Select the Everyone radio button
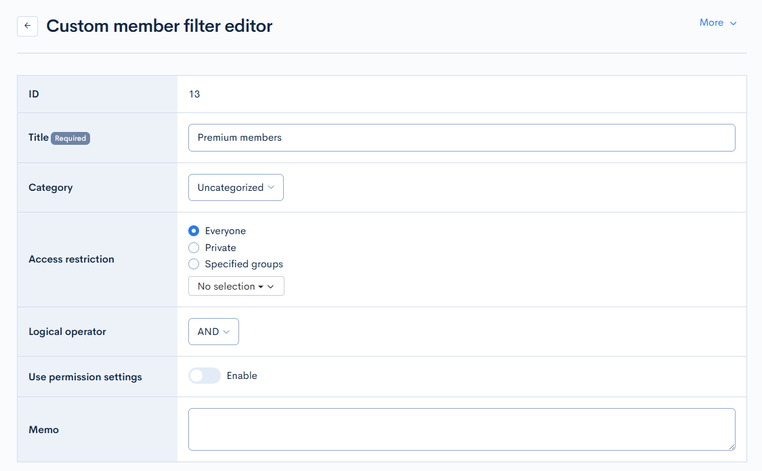The image size is (762, 471). tap(194, 231)
